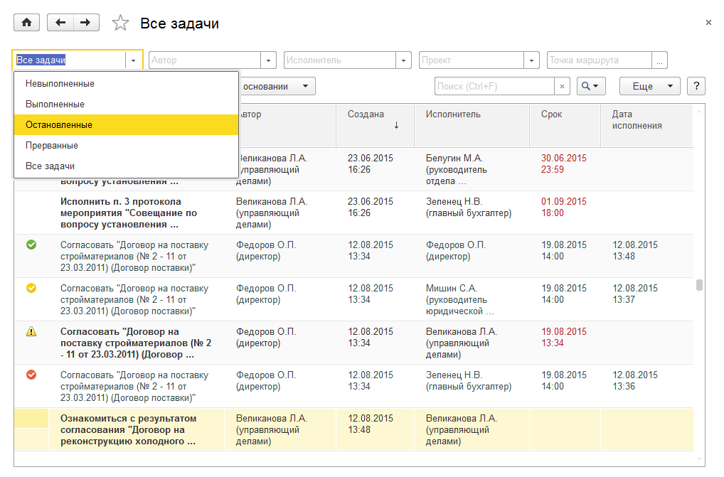Viewport: 724px width, 477px height.
Task: Expand the Проект dropdown arrow
Action: coord(532,60)
